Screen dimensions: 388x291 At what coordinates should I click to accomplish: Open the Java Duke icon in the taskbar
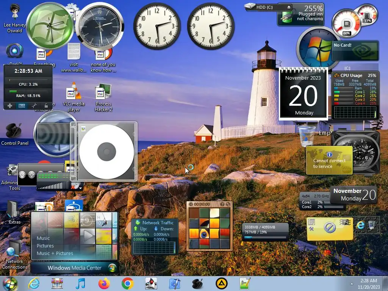(151, 283)
